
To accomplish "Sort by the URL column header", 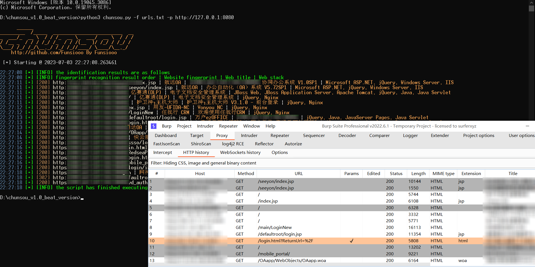I will pyautogui.click(x=299, y=174).
